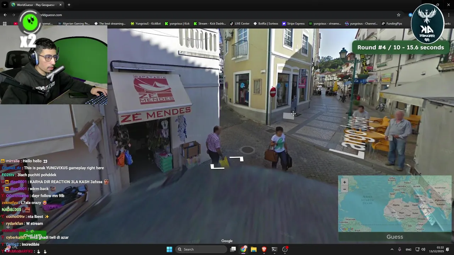Launch Brave browser from the taskbar
Screen dimensions: 454x255
click(264, 249)
